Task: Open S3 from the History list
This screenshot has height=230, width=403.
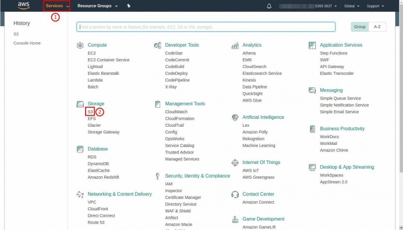Action: pos(16,34)
